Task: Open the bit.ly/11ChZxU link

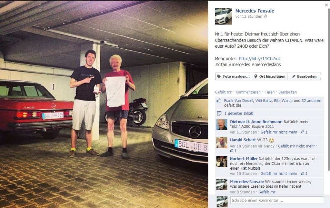Action: (259, 59)
